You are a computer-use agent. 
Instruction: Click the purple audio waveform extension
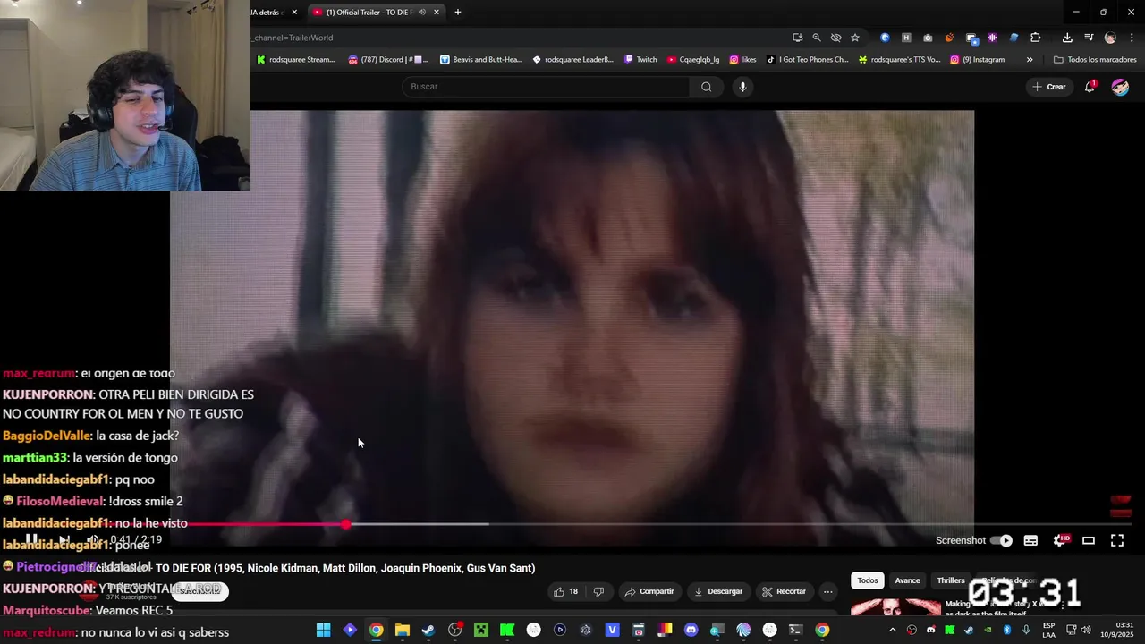coord(992,38)
